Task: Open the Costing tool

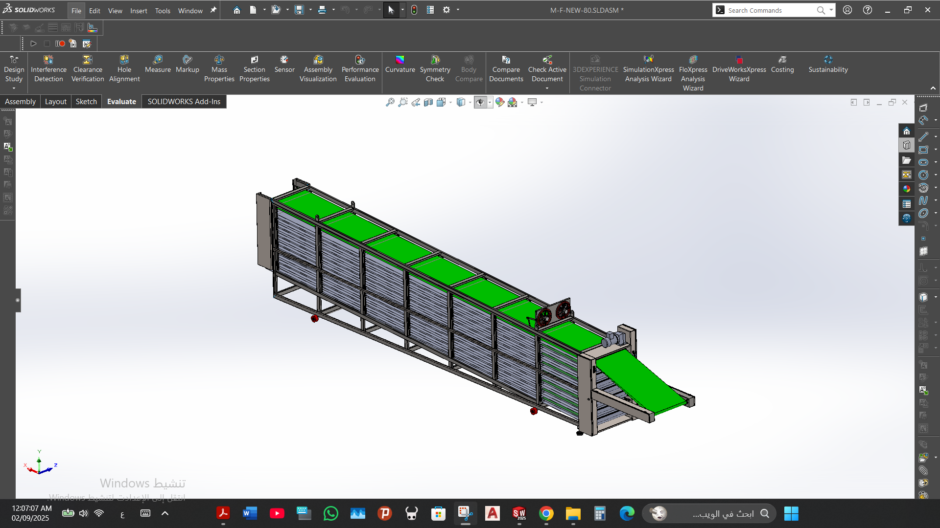Action: point(782,65)
